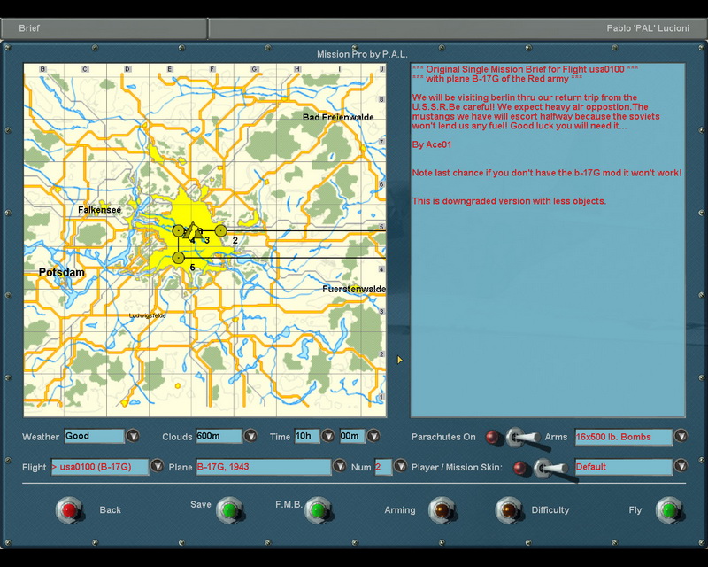
Task: Click the red Back button
Action: (x=69, y=510)
